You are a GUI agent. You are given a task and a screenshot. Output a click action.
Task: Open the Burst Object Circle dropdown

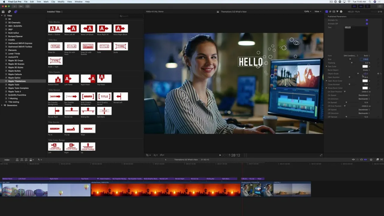[366, 70]
